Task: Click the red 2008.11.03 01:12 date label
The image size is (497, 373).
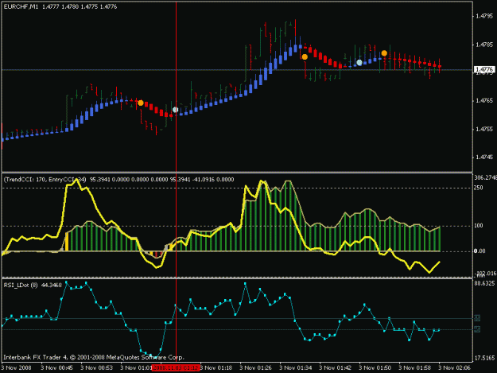Action: pos(176,368)
